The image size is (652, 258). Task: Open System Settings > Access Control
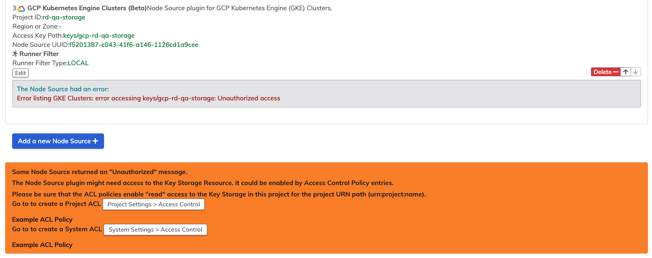coord(155,229)
